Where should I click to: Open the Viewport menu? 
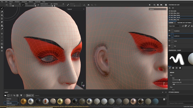[24, 2]
